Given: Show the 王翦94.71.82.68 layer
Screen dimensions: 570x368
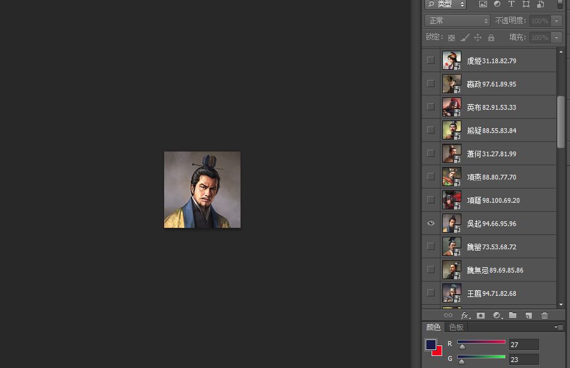Looking at the screenshot, I should (x=431, y=293).
